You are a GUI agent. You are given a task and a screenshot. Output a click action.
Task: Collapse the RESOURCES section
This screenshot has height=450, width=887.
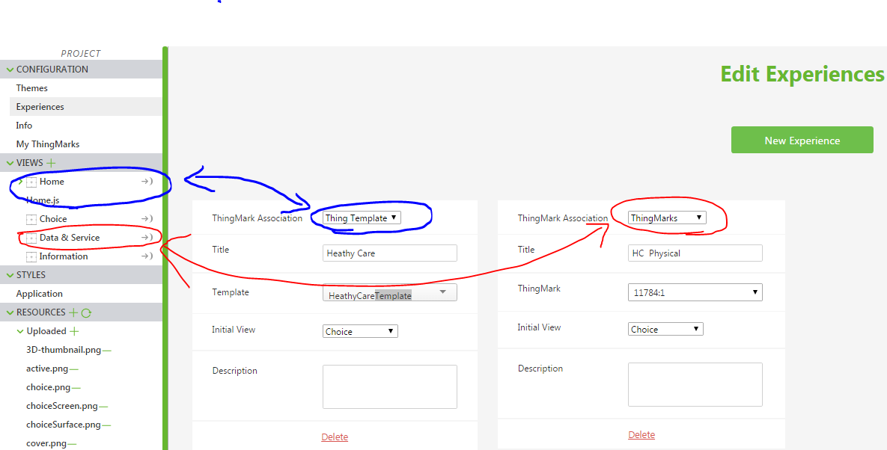[10, 312]
